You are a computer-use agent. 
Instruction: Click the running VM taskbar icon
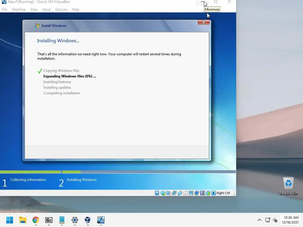101,220
